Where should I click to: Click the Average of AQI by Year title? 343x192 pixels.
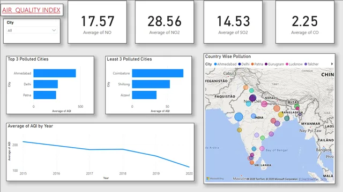point(30,126)
